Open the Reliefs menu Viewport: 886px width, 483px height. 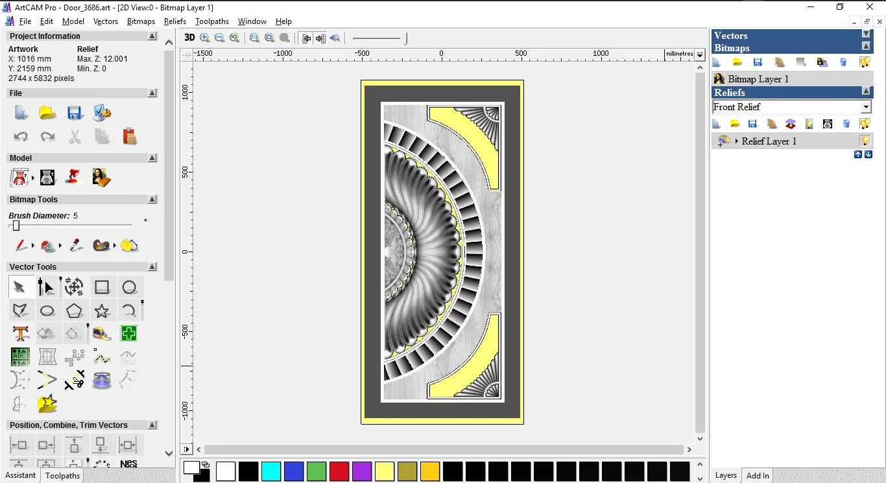[175, 21]
